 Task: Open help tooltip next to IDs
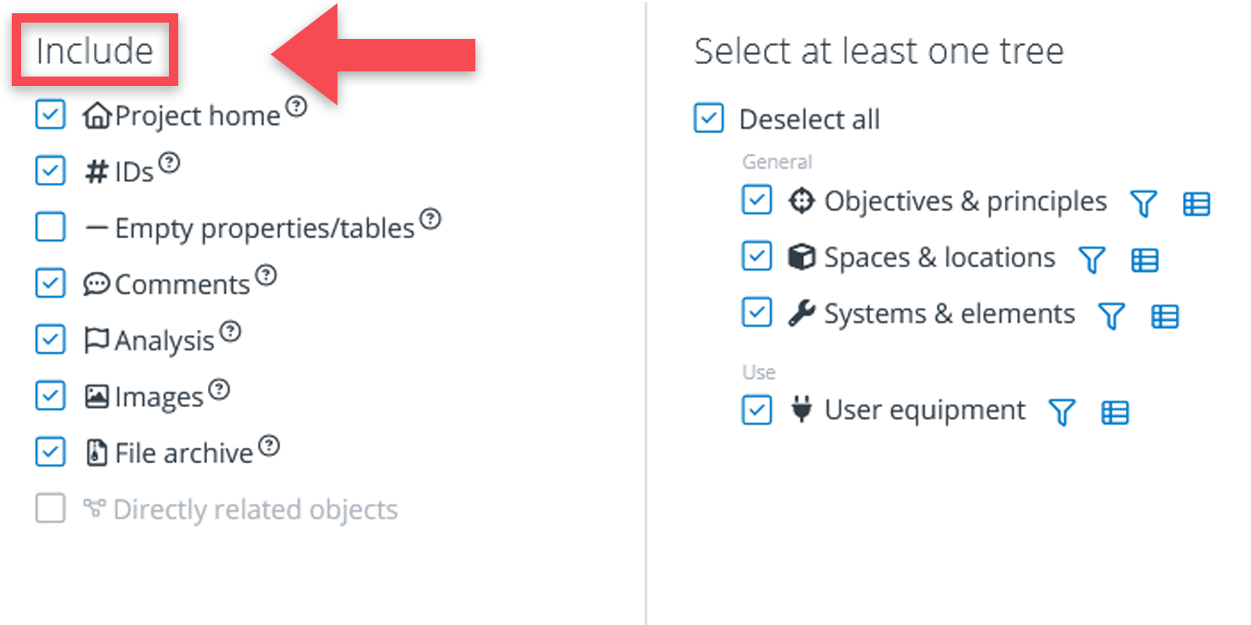(x=169, y=162)
